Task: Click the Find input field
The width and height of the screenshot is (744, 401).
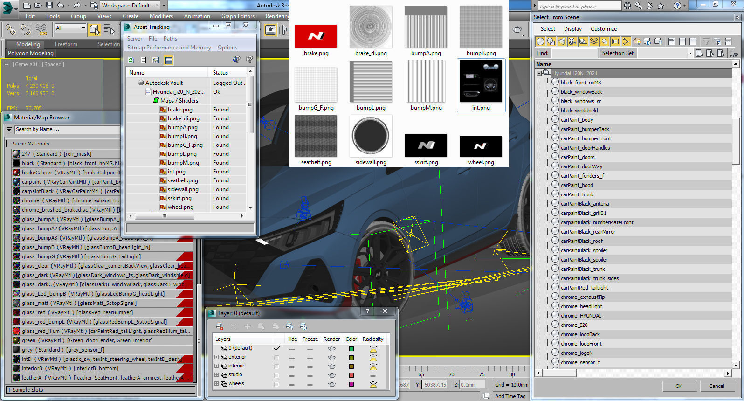Action: (574, 53)
